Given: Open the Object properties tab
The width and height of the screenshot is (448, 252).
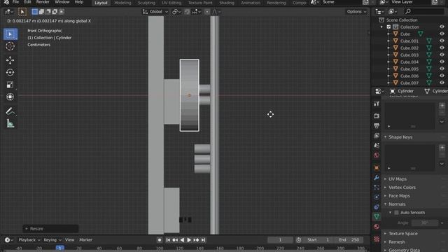Looking at the screenshot, I should point(377,168).
